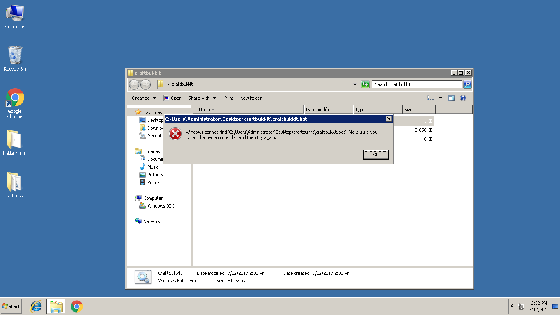560x315 pixels.
Task: Click the Favorites star icon
Action: [138, 112]
